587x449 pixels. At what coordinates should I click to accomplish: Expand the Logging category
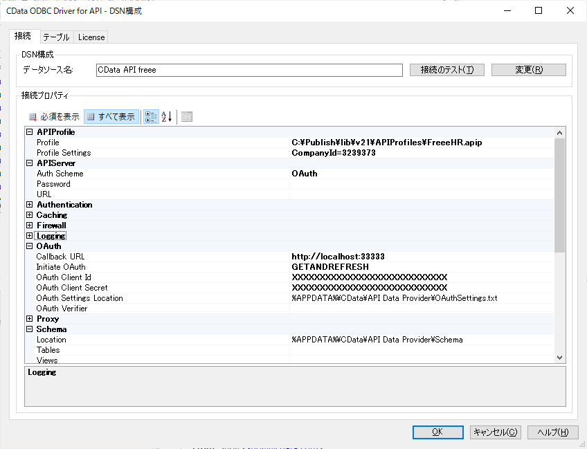pos(30,236)
